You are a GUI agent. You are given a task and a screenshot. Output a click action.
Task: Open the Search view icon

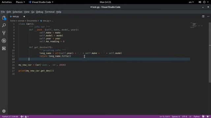click(4, 25)
